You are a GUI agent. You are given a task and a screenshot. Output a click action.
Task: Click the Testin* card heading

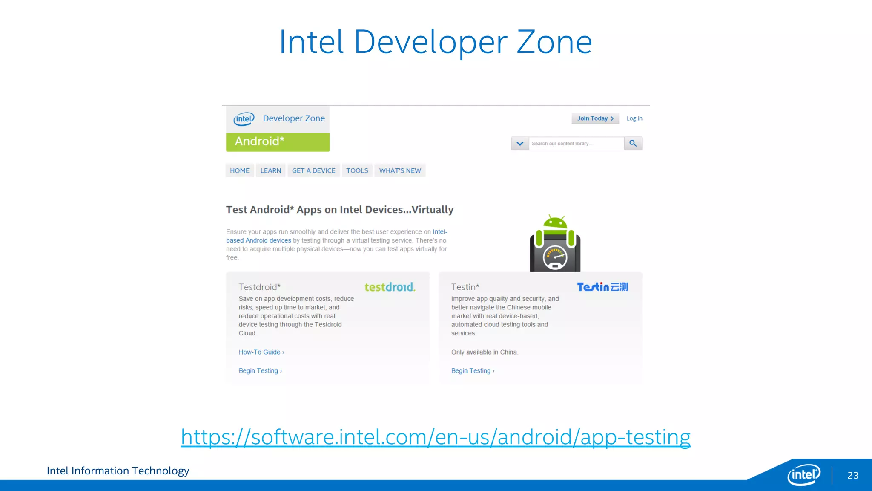pos(465,287)
